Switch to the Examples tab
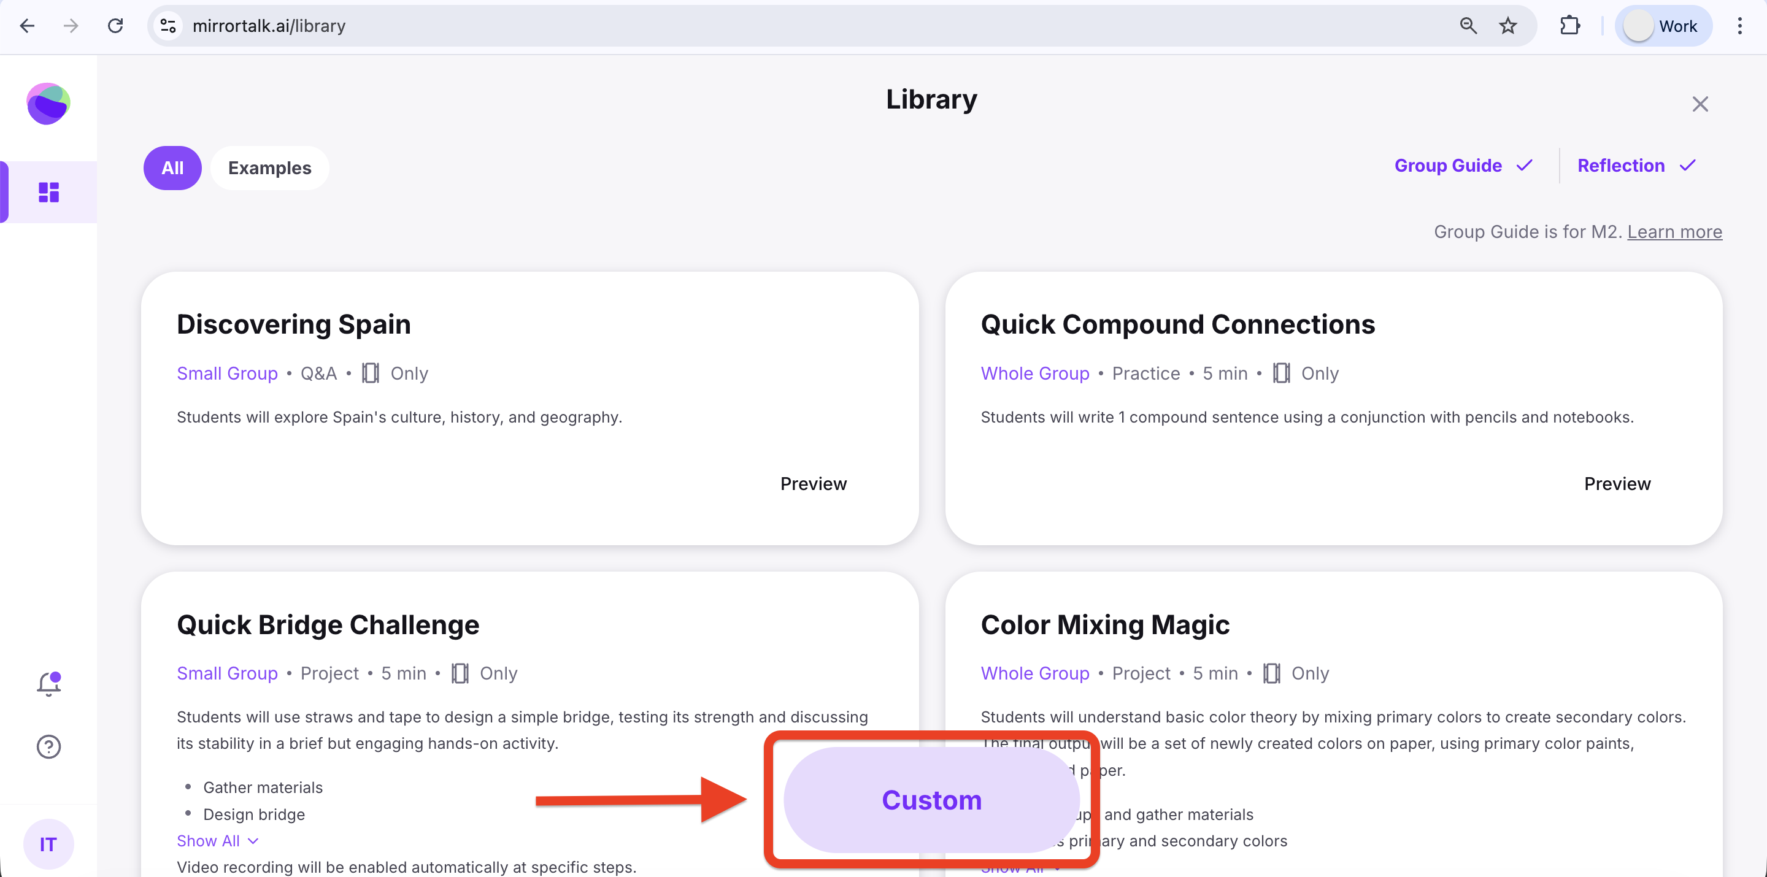Image resolution: width=1767 pixels, height=877 pixels. pos(269,168)
